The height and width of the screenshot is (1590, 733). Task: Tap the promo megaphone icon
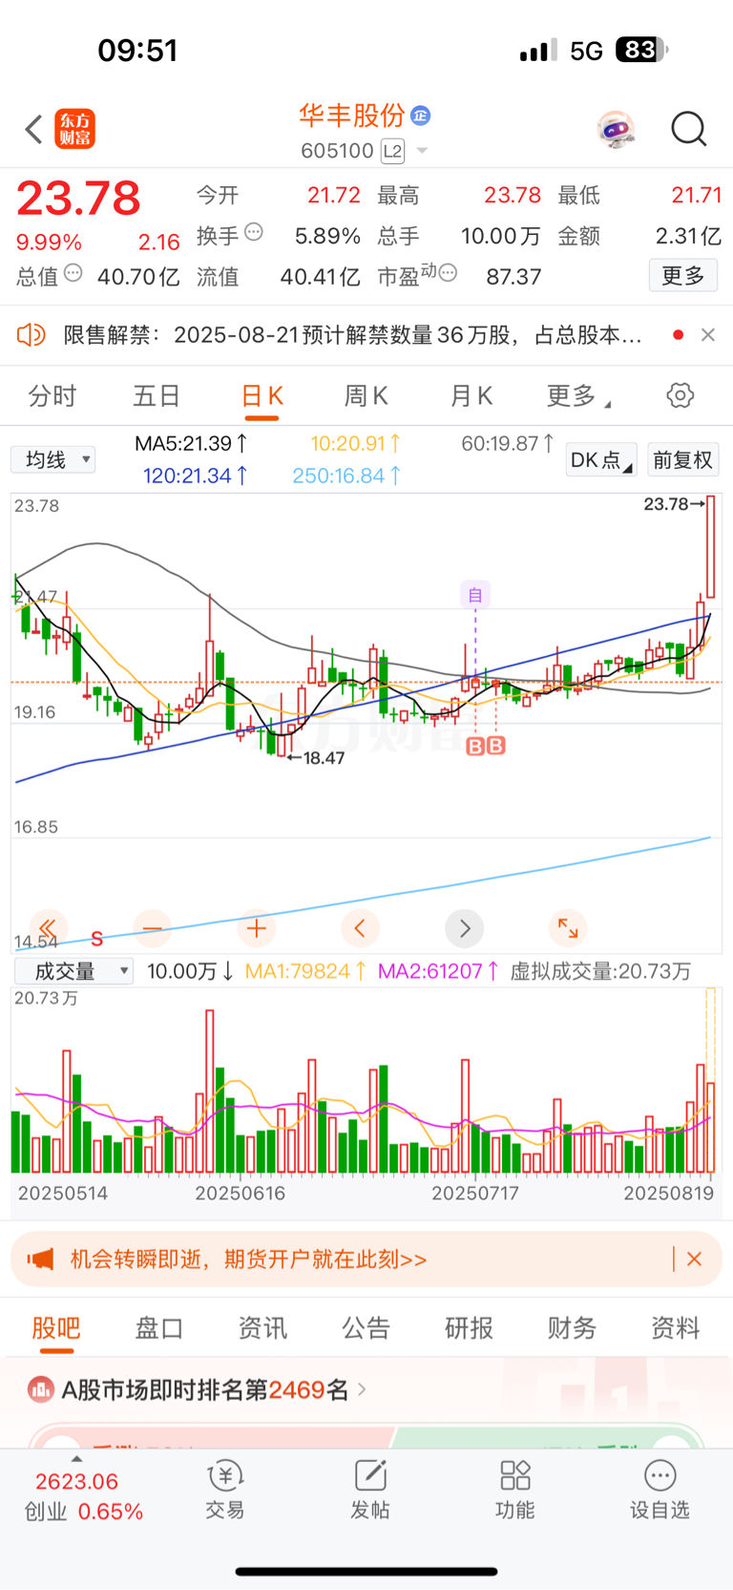(x=40, y=1260)
